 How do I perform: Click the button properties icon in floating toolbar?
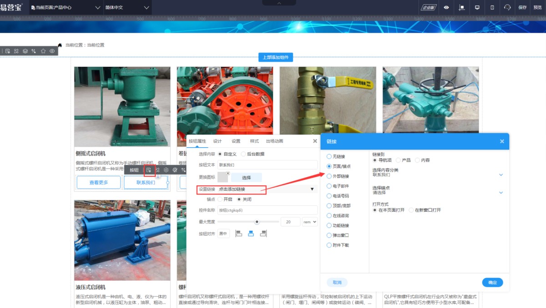click(x=149, y=170)
